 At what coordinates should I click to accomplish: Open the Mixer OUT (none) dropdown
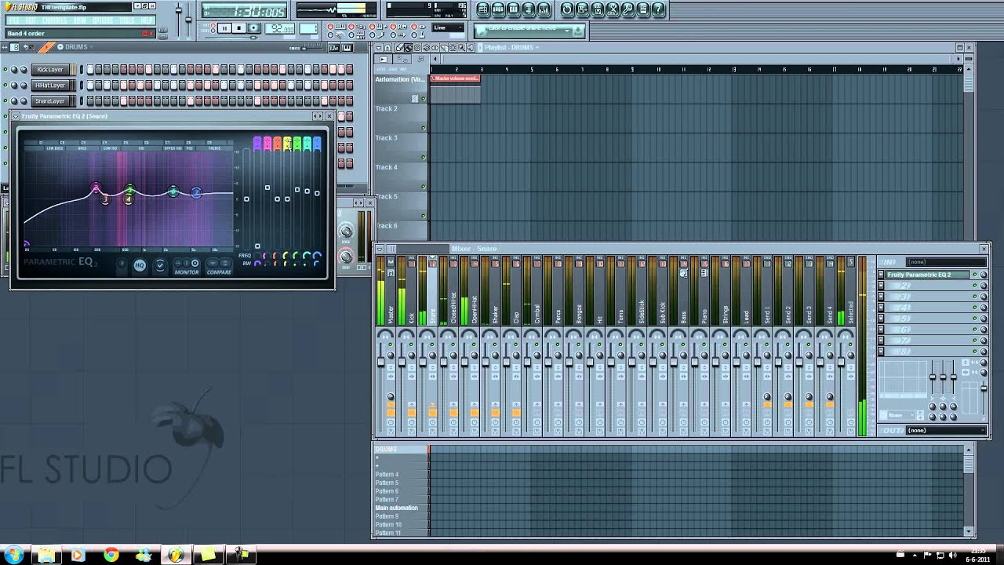tap(945, 430)
